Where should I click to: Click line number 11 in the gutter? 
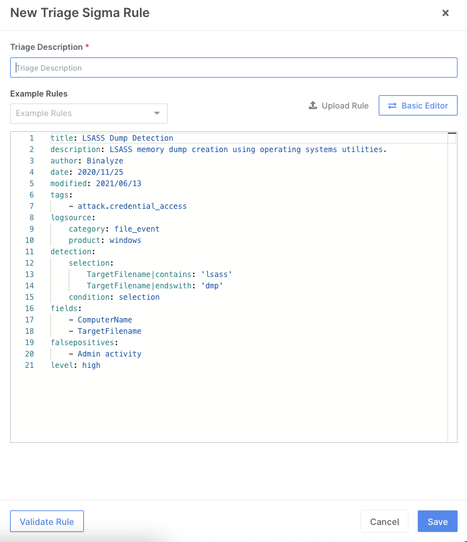(30, 251)
